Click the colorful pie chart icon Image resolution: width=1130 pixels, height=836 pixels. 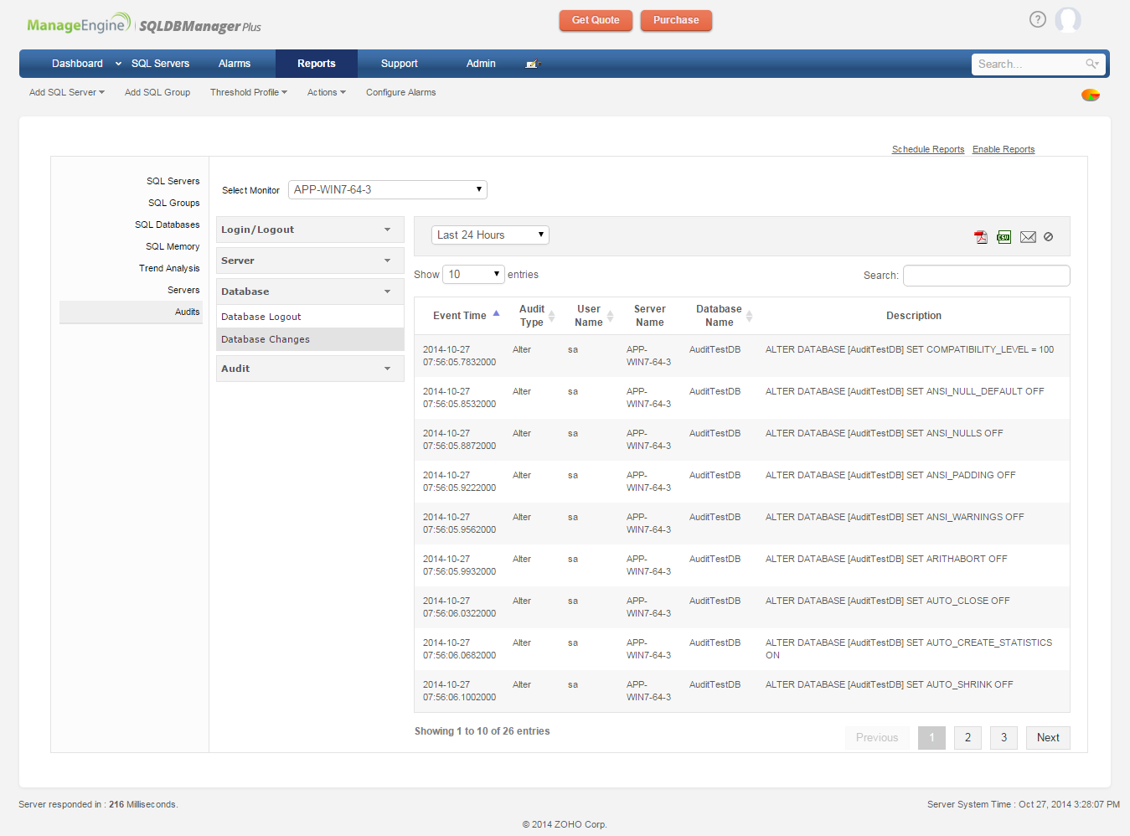(x=1090, y=95)
